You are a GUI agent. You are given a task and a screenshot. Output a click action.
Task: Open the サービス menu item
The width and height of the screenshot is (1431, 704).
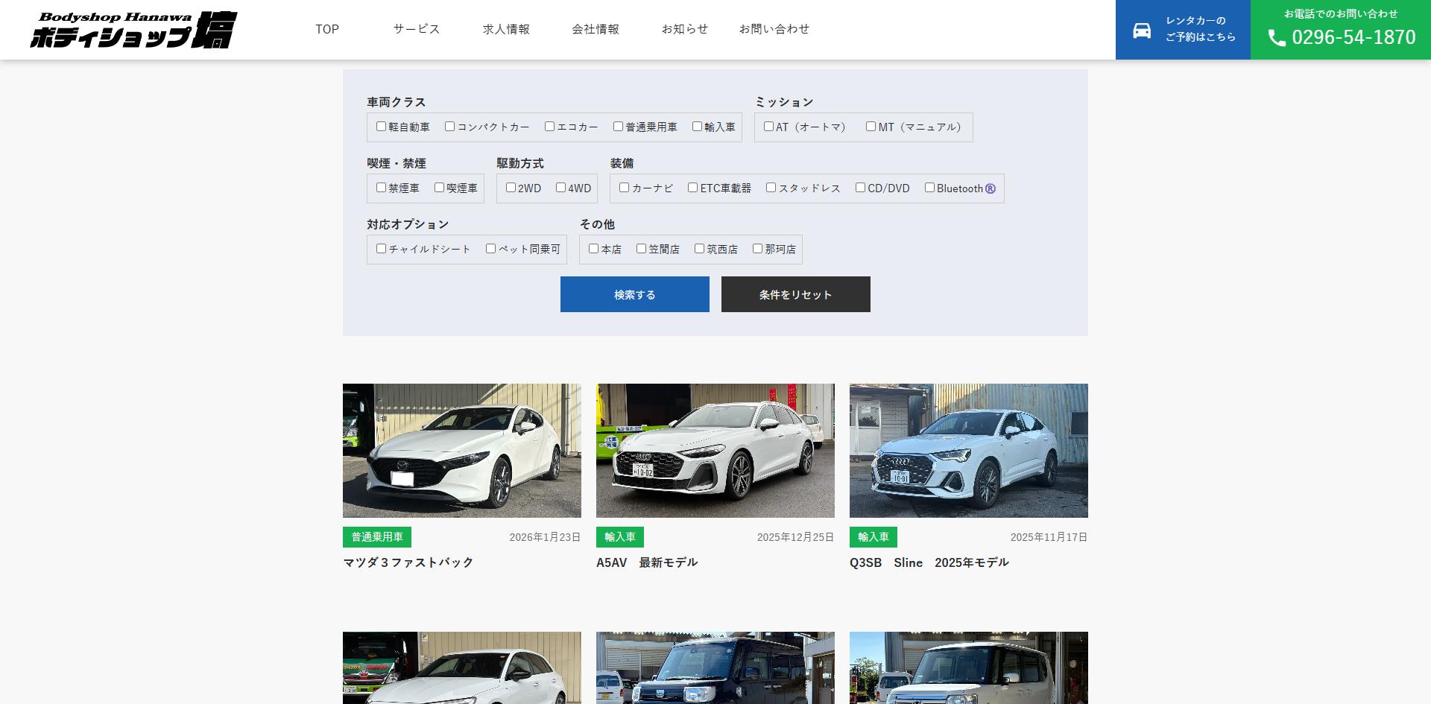click(417, 29)
